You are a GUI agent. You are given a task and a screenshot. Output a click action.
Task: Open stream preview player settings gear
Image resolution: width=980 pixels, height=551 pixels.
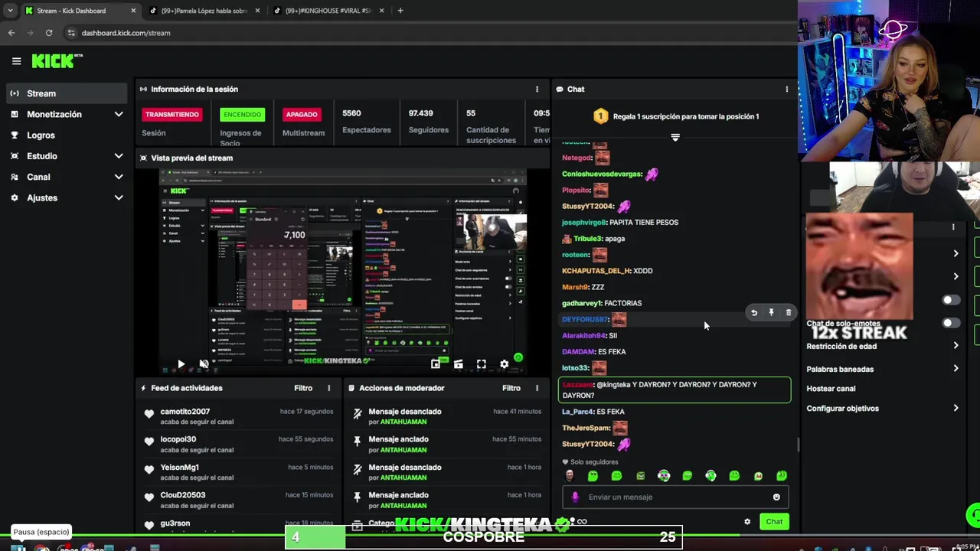tap(504, 364)
